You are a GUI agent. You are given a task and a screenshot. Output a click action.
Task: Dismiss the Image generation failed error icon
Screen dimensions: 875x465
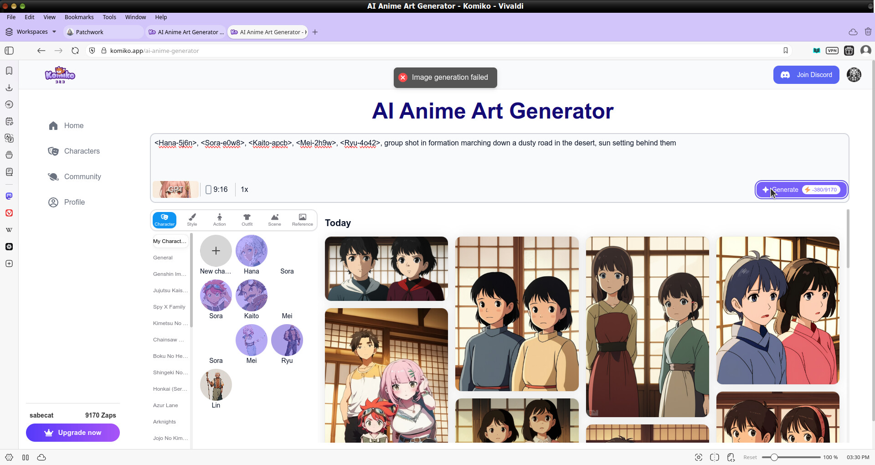403,77
